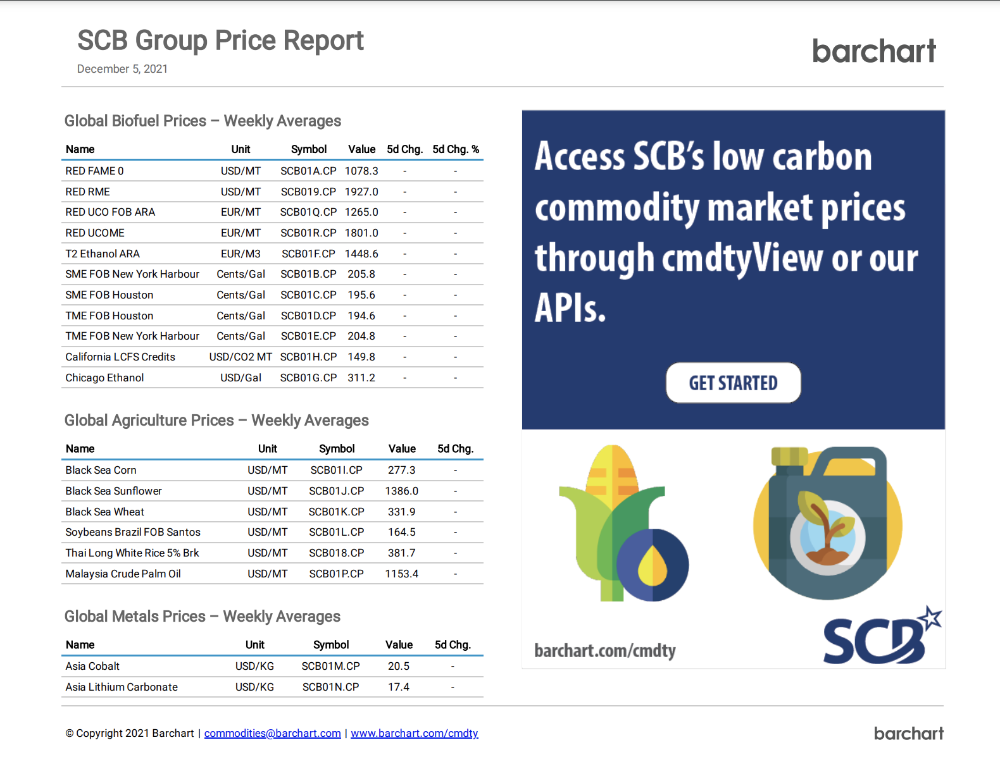1000x764 pixels.
Task: Click the barchart logo in the footer
Action: click(x=909, y=733)
